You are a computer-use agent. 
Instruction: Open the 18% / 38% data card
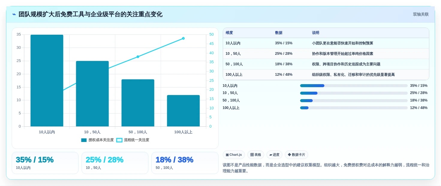point(185,163)
